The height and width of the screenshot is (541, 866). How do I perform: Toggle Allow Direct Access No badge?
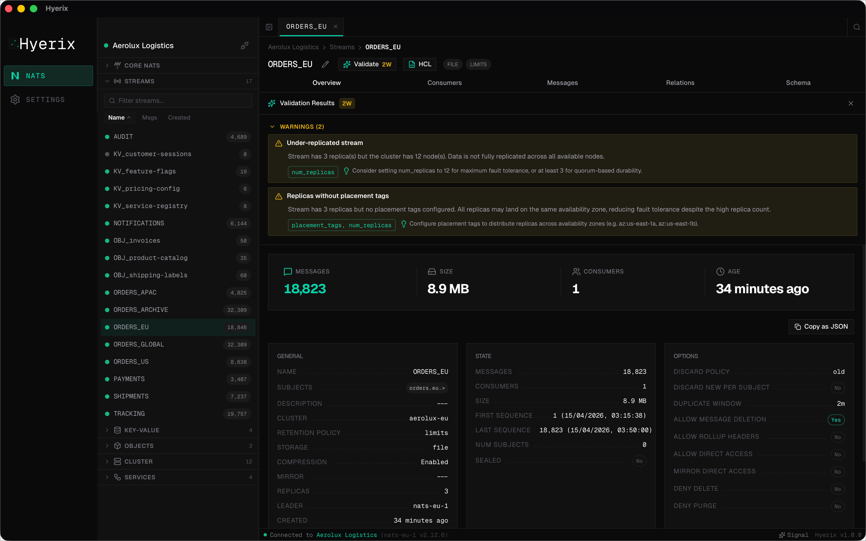(837, 454)
